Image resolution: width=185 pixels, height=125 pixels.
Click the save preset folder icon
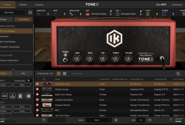tap(30, 12)
